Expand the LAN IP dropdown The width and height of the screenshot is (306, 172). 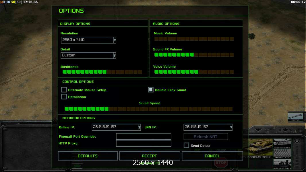pyautogui.click(x=208, y=127)
